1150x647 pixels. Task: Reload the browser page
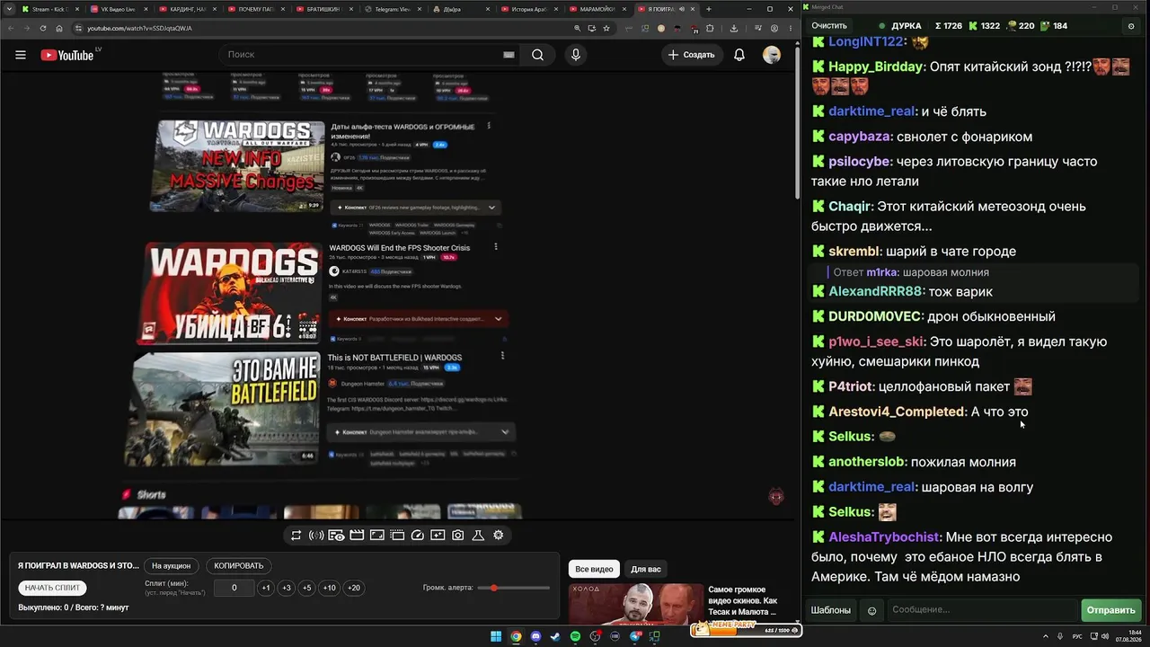point(43,28)
